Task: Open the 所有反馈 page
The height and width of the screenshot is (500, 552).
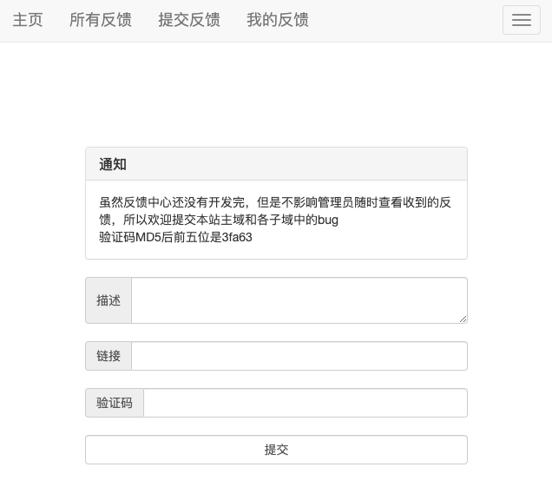Action: coord(101,20)
